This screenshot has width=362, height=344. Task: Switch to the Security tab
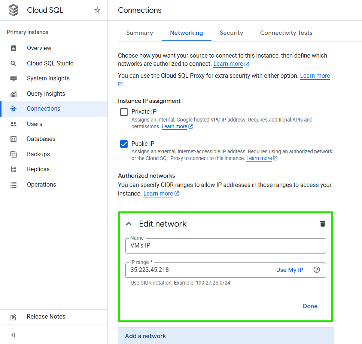click(231, 33)
